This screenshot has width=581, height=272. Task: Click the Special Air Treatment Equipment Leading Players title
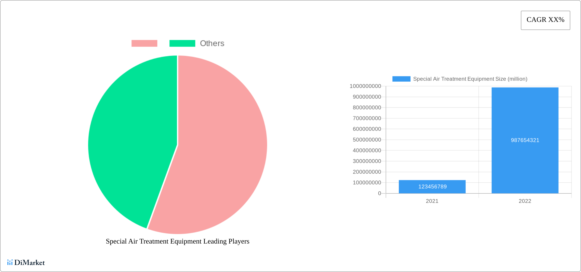coord(177,241)
